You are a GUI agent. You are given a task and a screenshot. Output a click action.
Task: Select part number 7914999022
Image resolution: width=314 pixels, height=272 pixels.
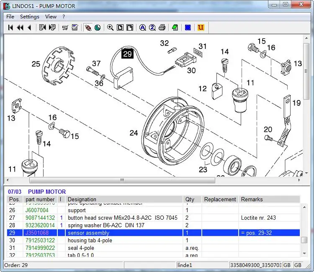click(x=40, y=248)
